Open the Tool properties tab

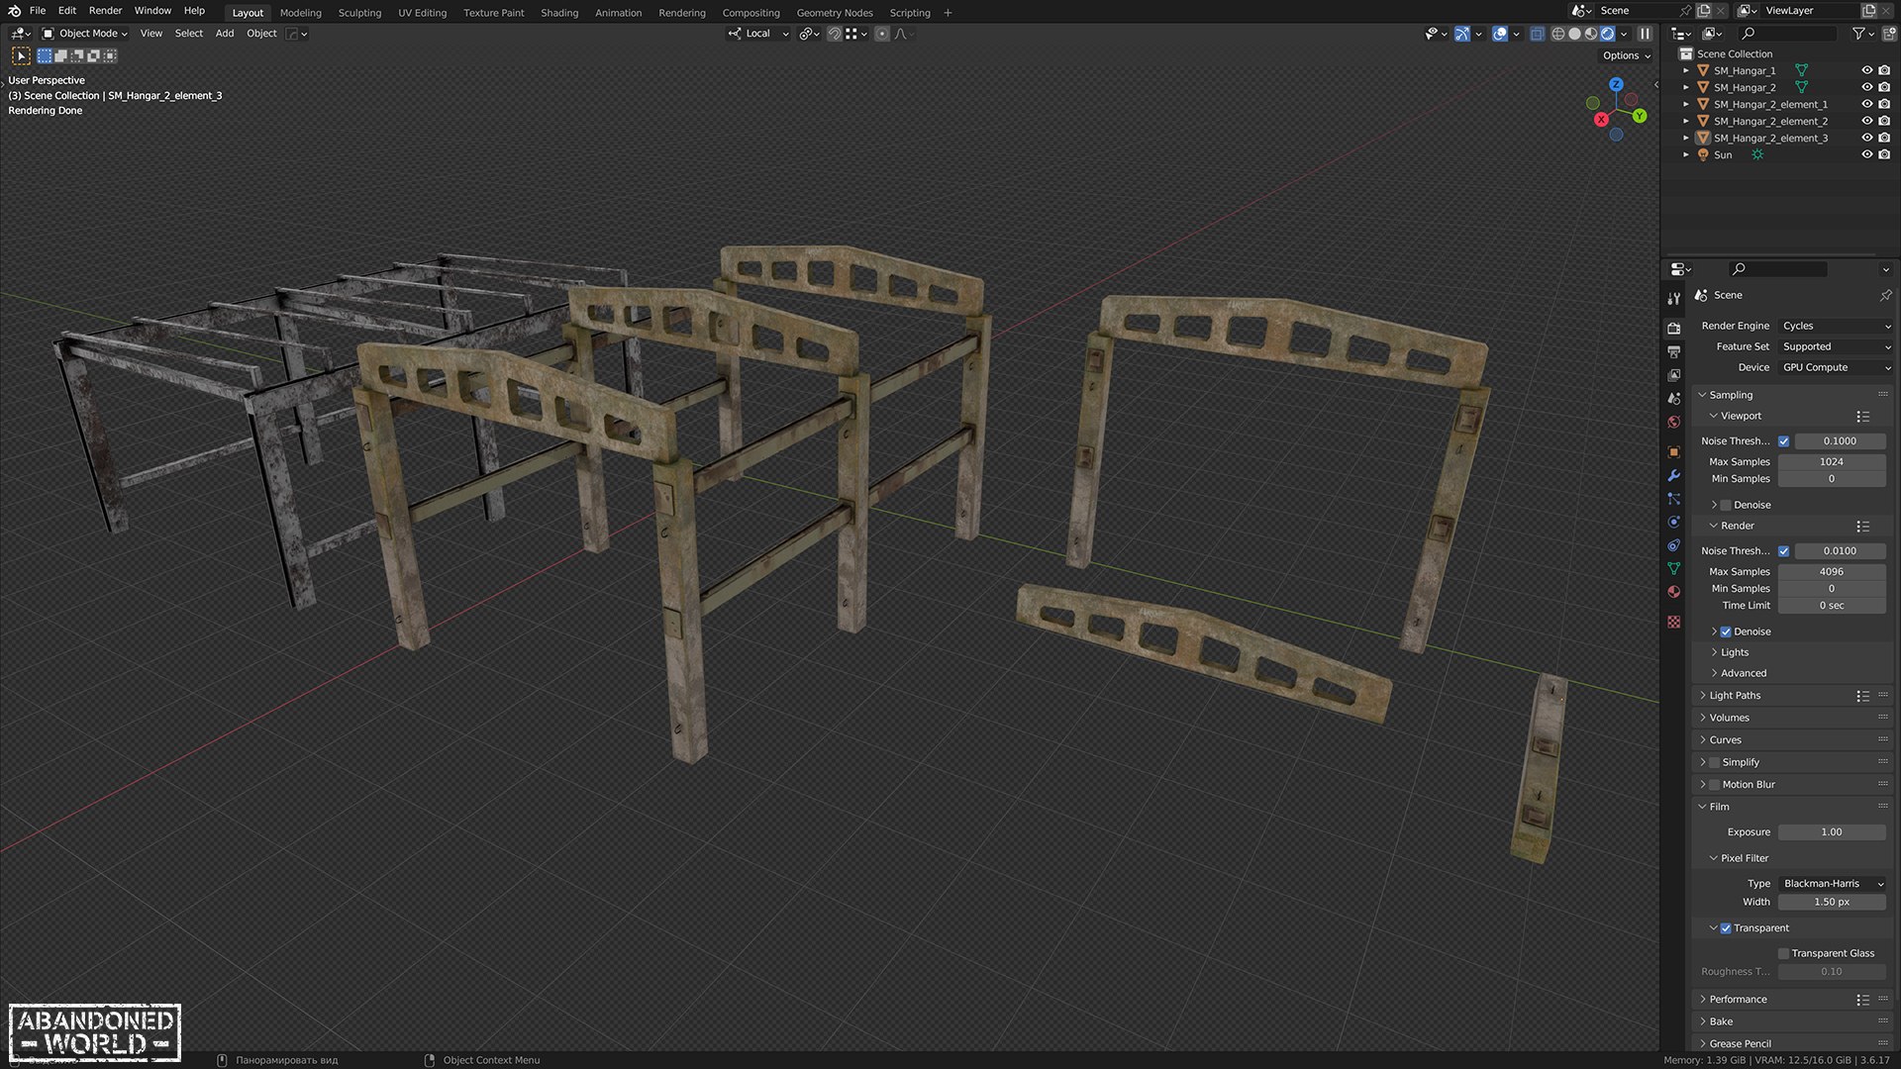(1673, 298)
